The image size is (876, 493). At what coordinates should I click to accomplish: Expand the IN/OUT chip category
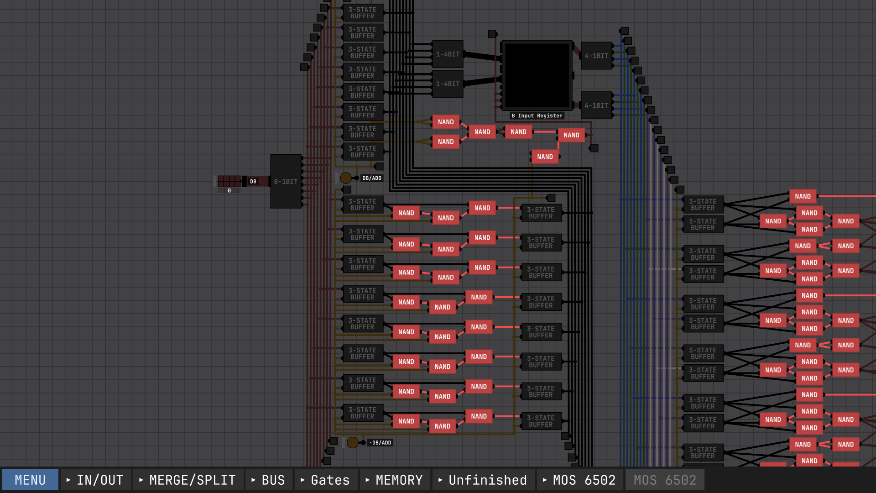[x=96, y=480]
